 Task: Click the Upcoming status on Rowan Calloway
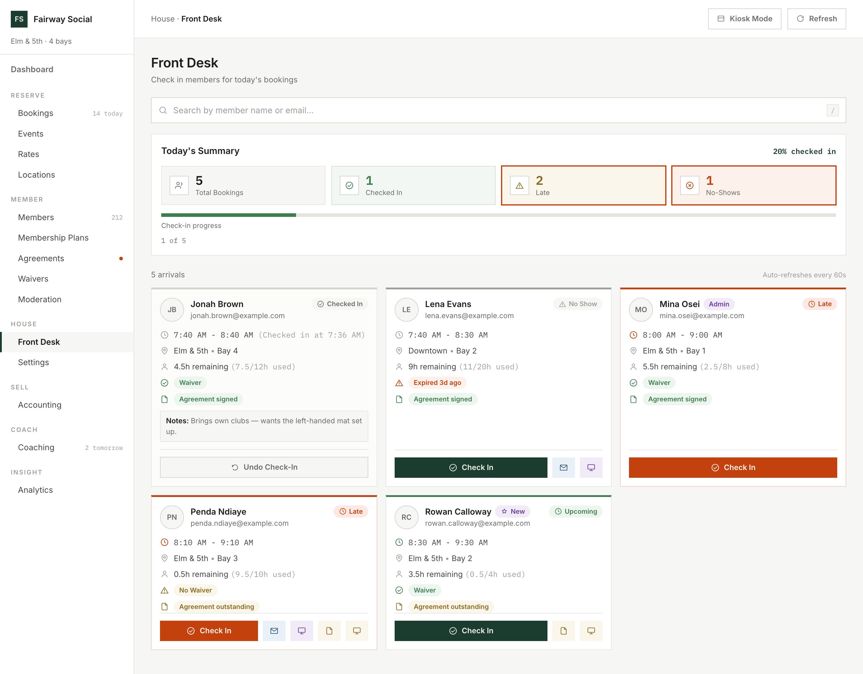(576, 511)
